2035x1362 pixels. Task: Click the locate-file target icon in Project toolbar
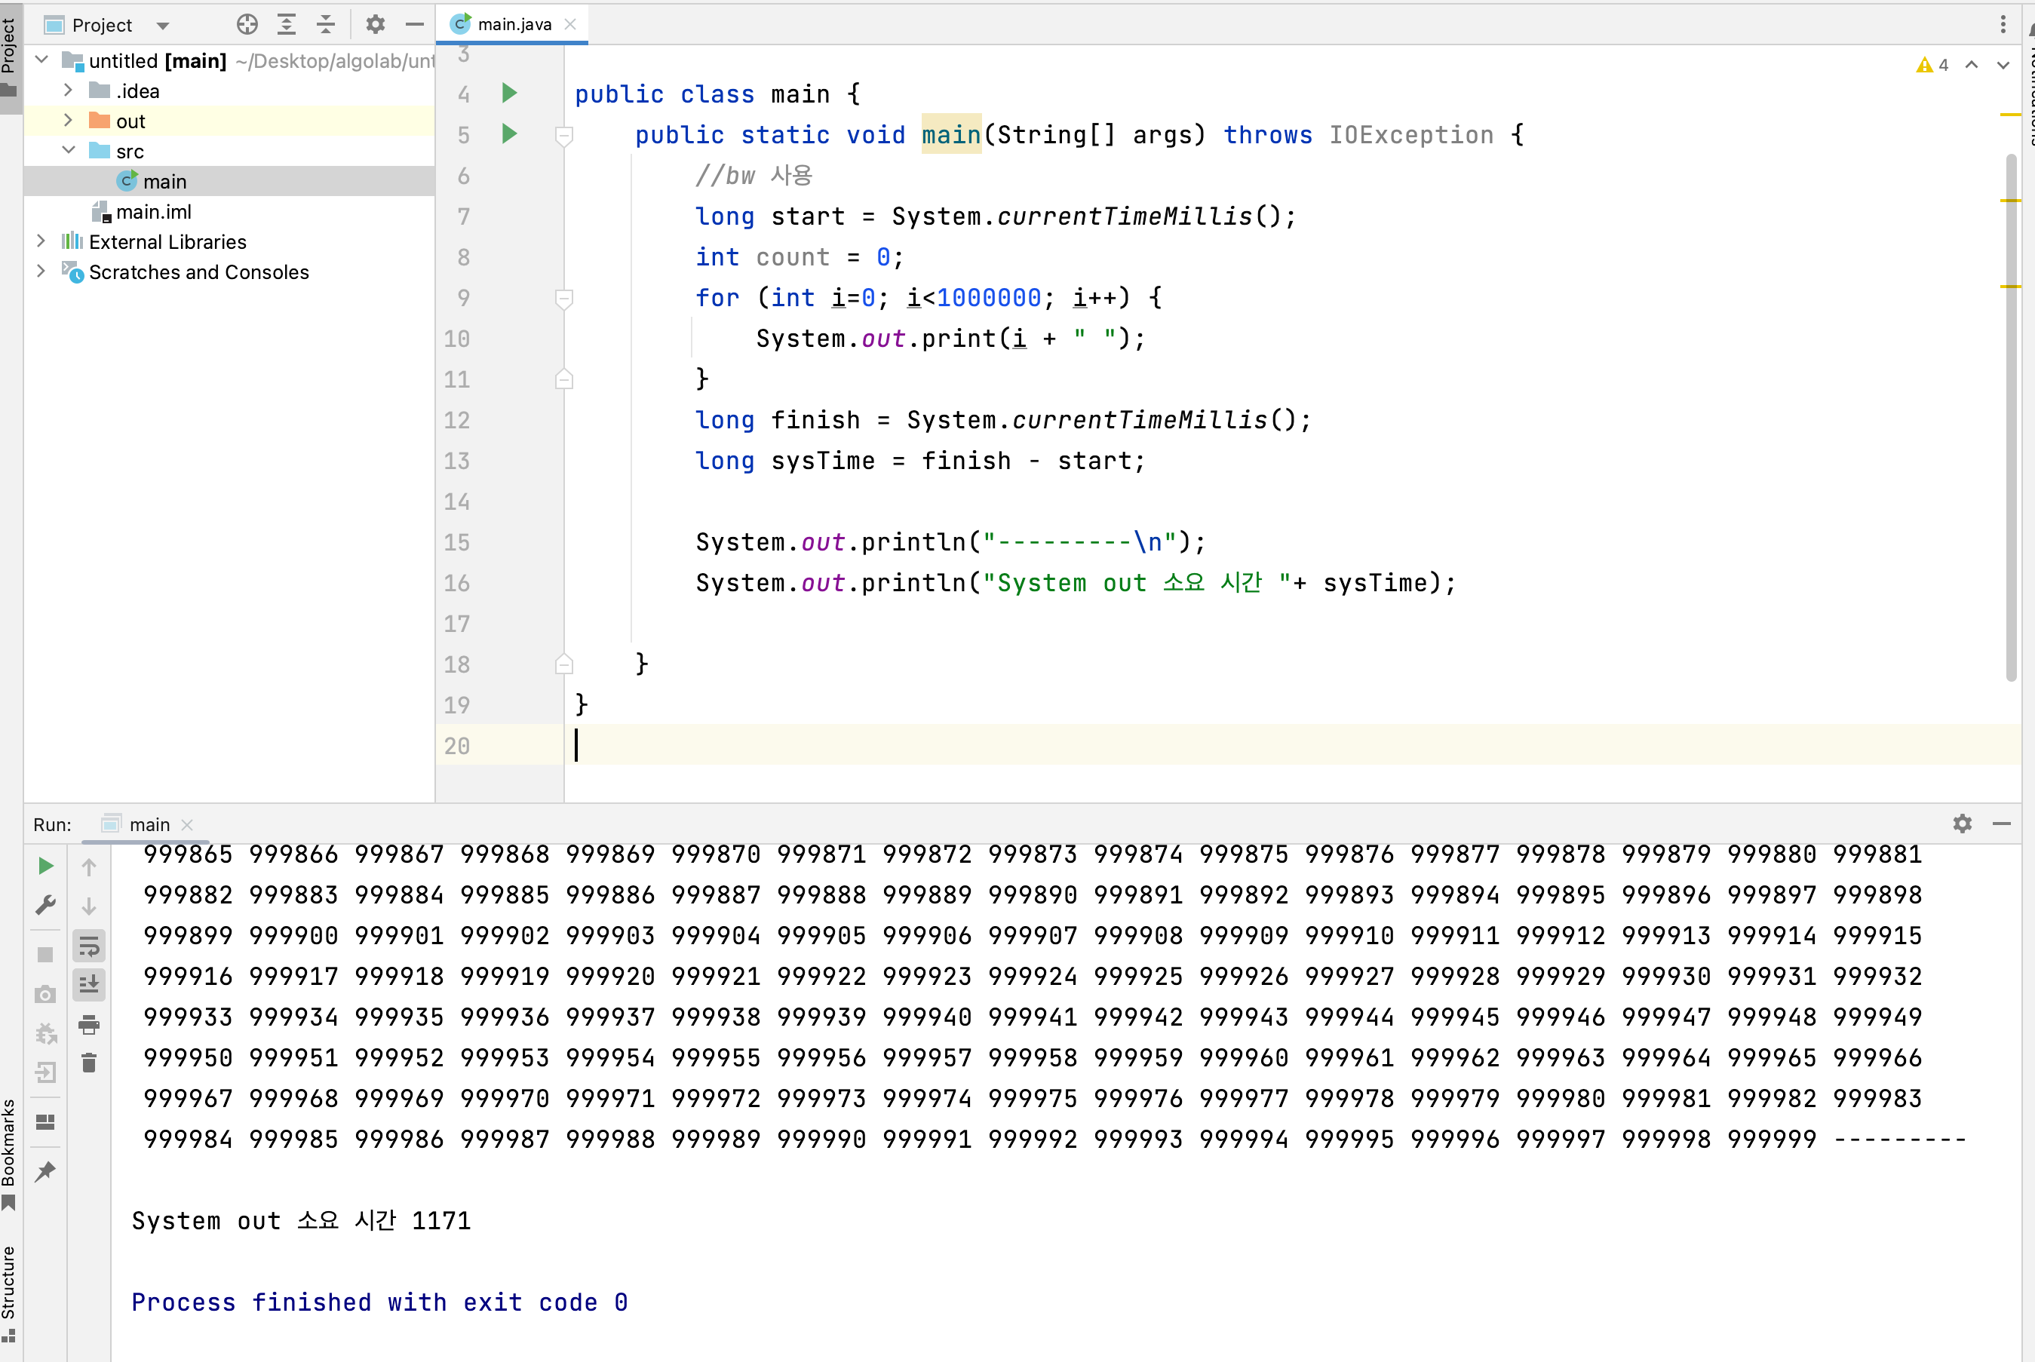coord(247,24)
